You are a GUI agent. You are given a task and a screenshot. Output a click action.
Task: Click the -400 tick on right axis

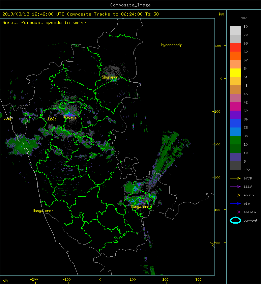click(x=216, y=210)
